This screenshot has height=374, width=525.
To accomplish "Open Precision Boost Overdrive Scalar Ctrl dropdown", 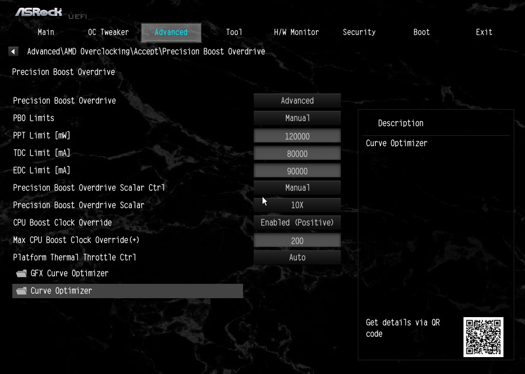I will (x=297, y=188).
